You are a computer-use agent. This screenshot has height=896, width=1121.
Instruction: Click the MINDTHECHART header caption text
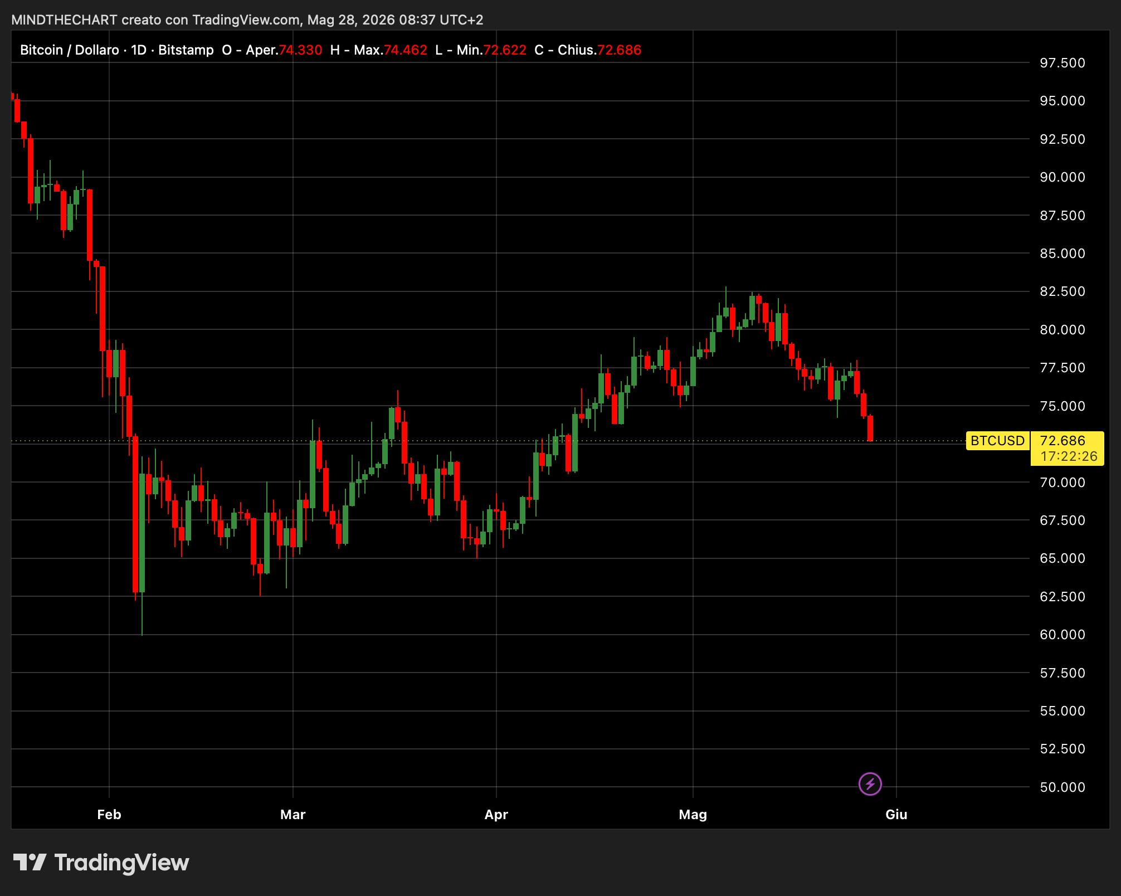click(247, 20)
